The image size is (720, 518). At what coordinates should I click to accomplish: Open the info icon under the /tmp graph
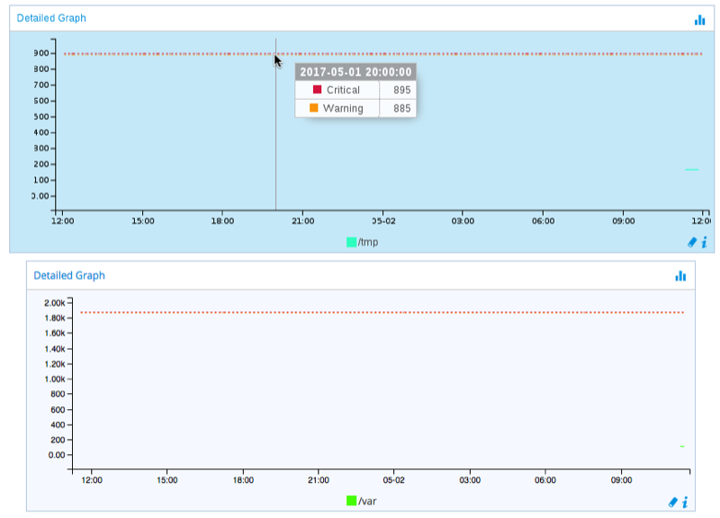coord(703,242)
